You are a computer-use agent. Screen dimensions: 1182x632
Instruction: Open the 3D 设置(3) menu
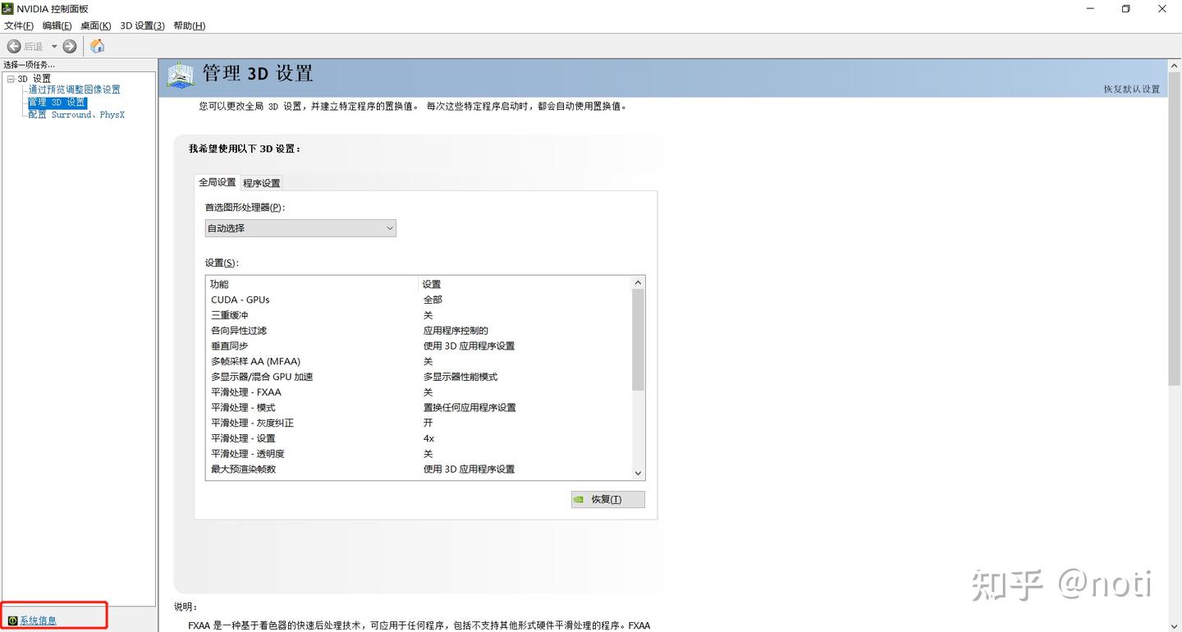143,25
